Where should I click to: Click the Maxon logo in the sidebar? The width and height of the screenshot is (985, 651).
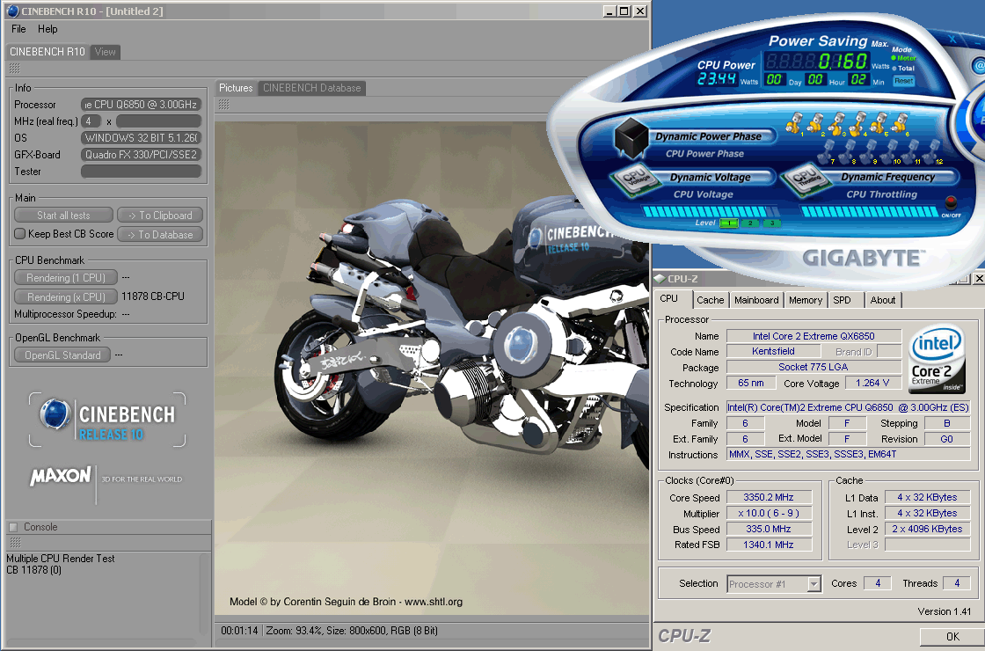click(61, 477)
